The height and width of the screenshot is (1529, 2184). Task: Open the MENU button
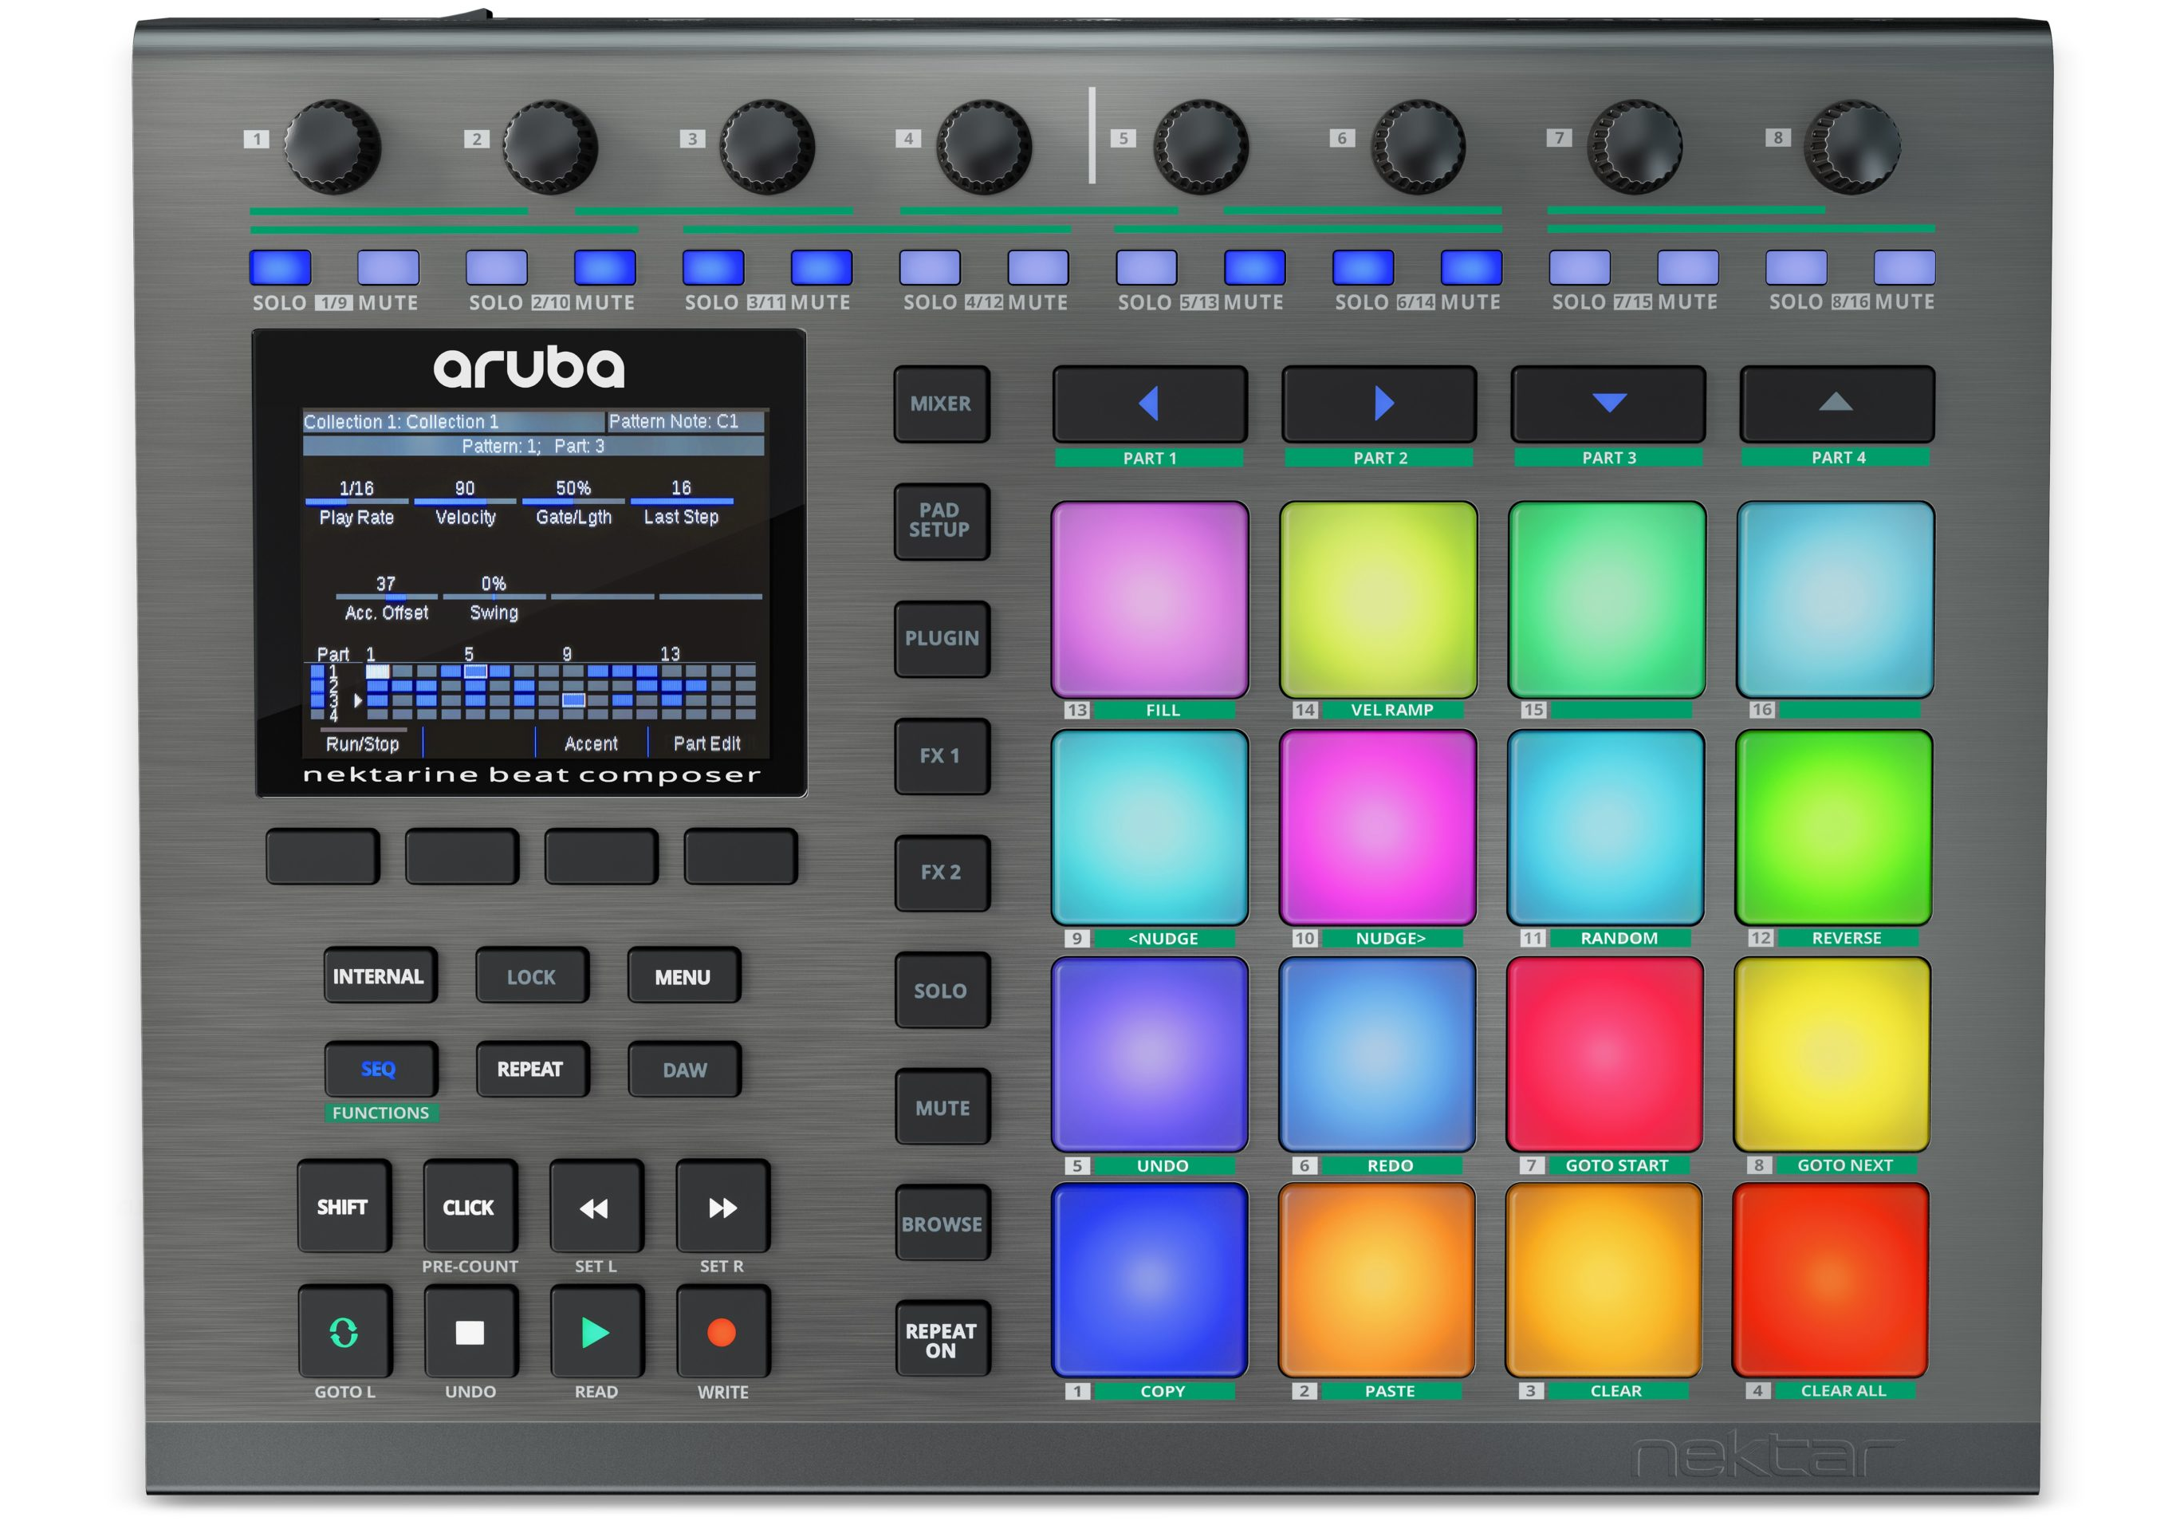click(683, 975)
